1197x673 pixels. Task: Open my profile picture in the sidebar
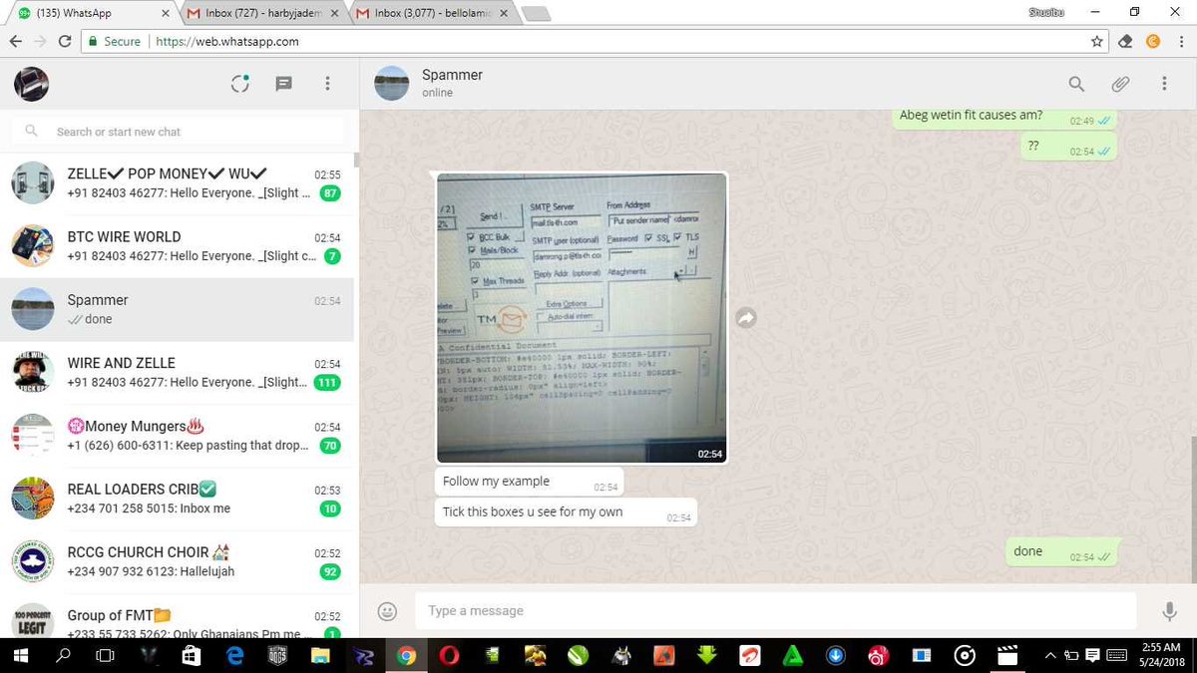[32, 84]
